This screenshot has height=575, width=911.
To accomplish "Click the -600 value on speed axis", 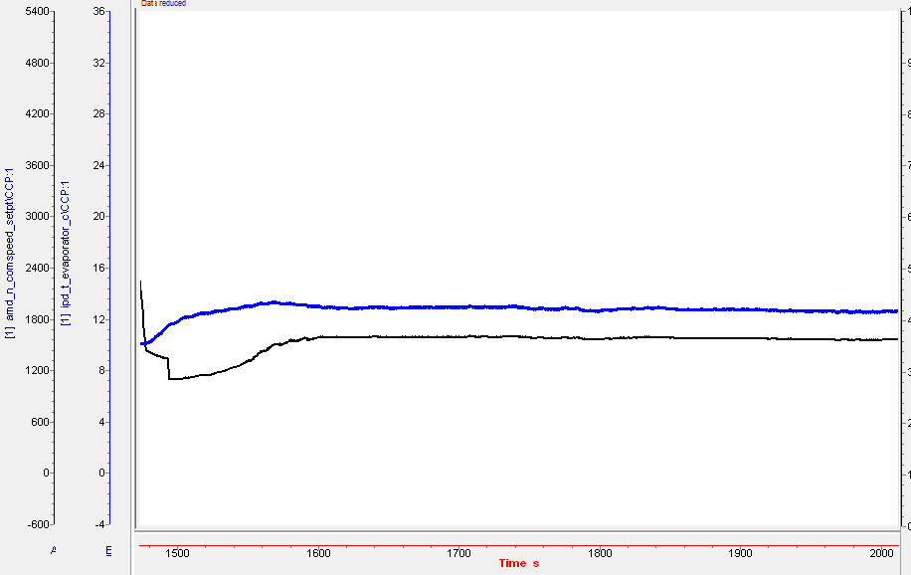I will (39, 524).
